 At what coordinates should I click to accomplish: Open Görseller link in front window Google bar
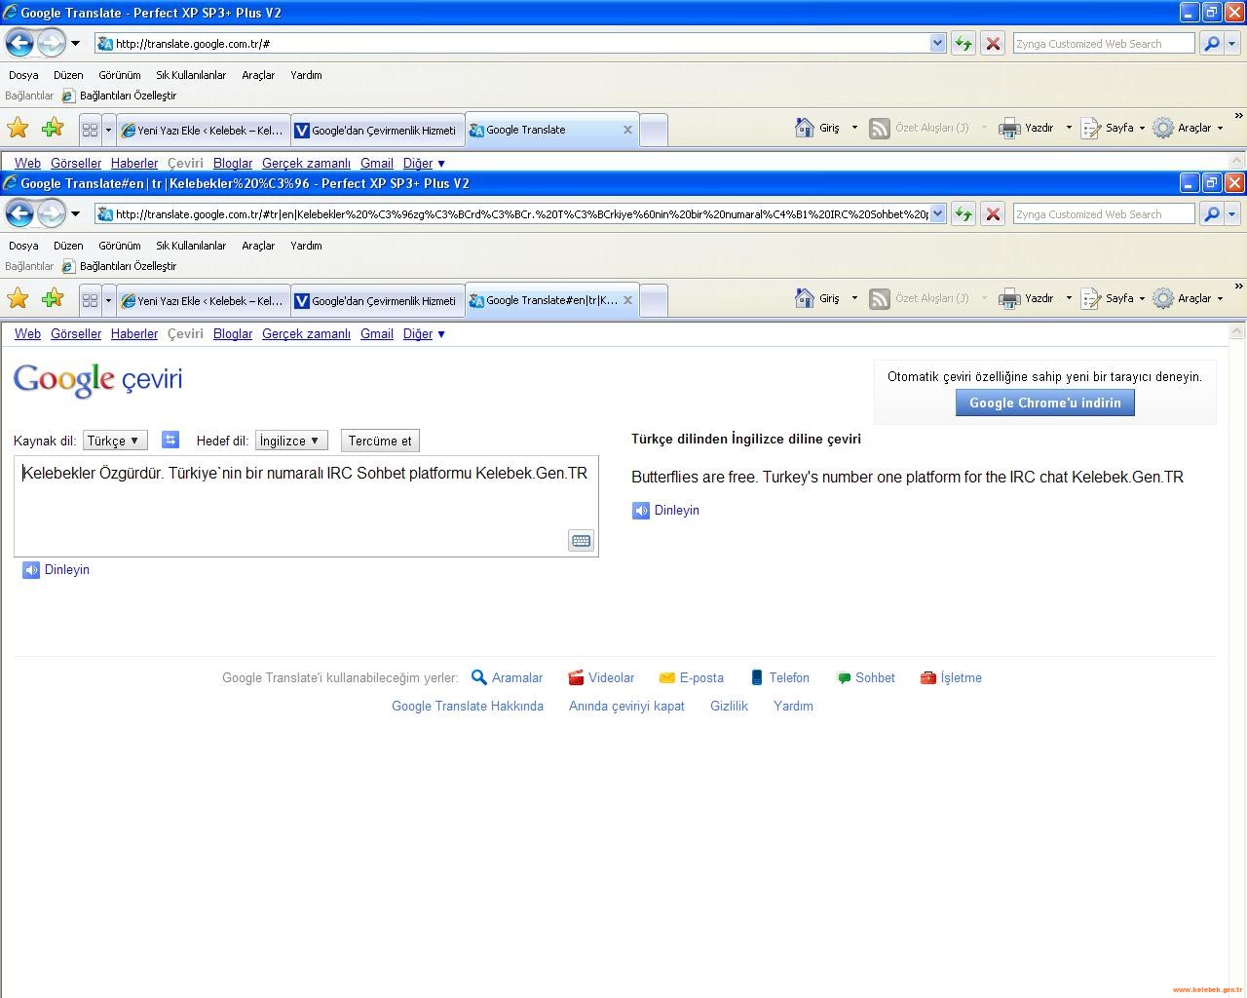point(76,334)
